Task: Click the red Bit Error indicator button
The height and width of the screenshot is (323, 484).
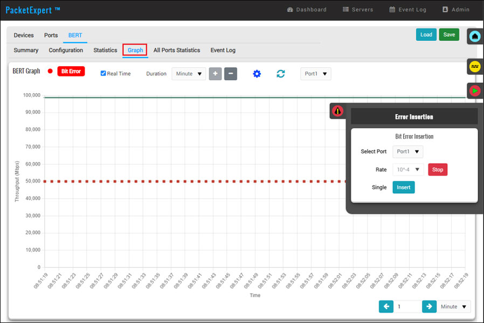Action: point(71,71)
